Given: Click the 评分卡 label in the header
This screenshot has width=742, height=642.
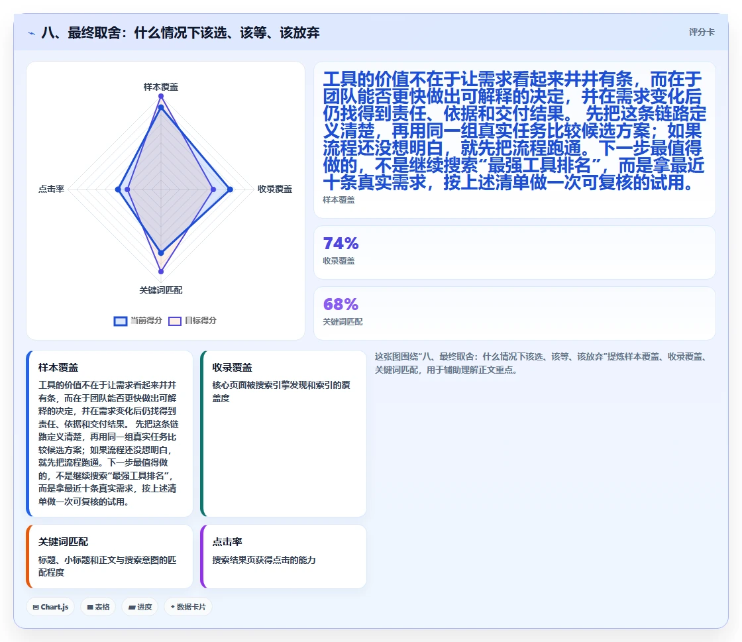Looking at the screenshot, I should (702, 32).
